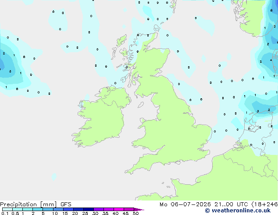Click the Shetland Islands outline
Viewport: 278px width, 215px height.
click(174, 6)
